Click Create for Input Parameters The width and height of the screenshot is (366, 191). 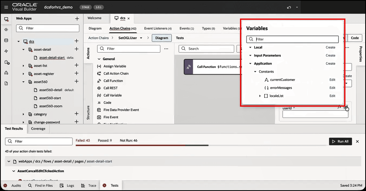331,56
